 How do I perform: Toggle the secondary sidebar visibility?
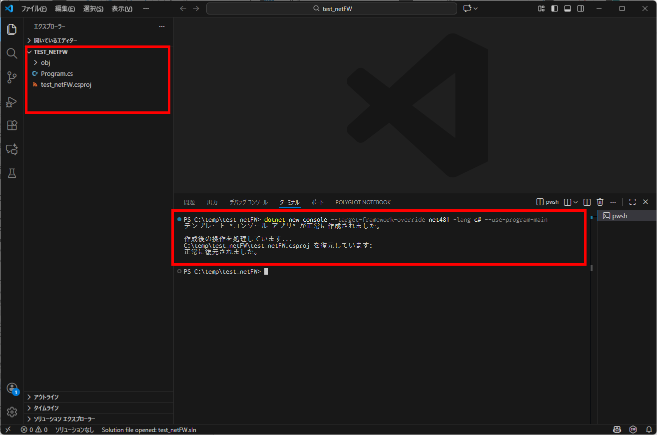pos(580,8)
